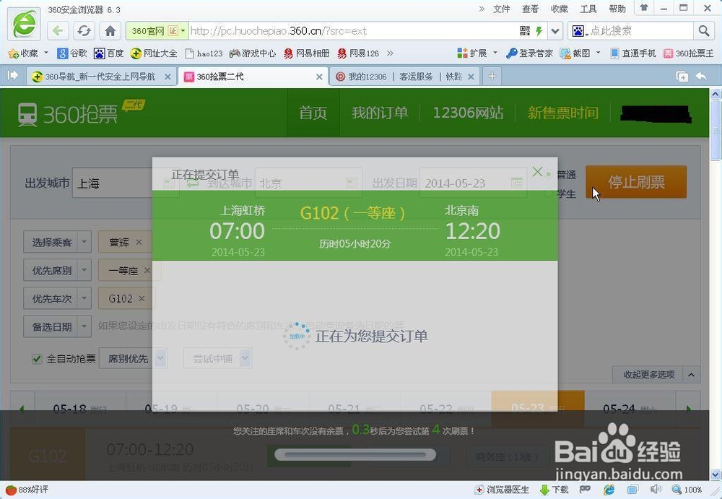722x499 pixels.
Task: Close the 正在提交订单 dialog
Action: tap(537, 172)
